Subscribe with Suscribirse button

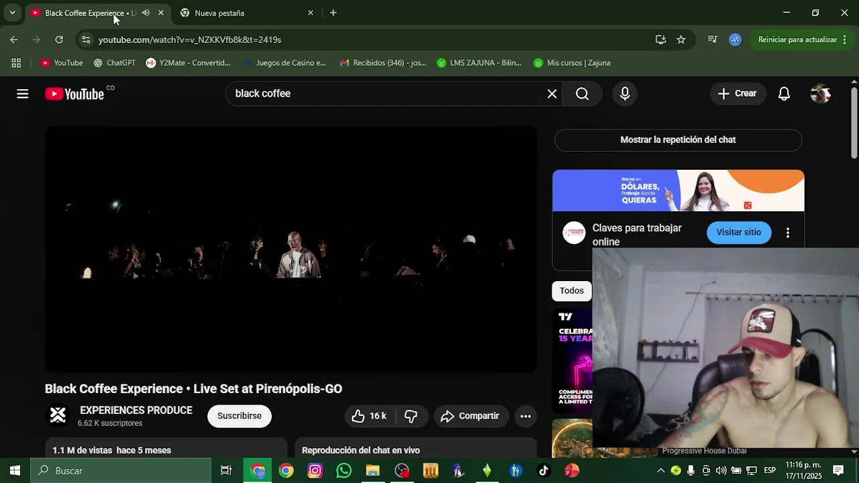(x=240, y=416)
